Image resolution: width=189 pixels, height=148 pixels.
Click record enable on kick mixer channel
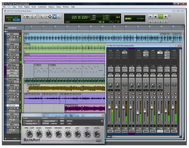pyautogui.click(x=112, y=93)
